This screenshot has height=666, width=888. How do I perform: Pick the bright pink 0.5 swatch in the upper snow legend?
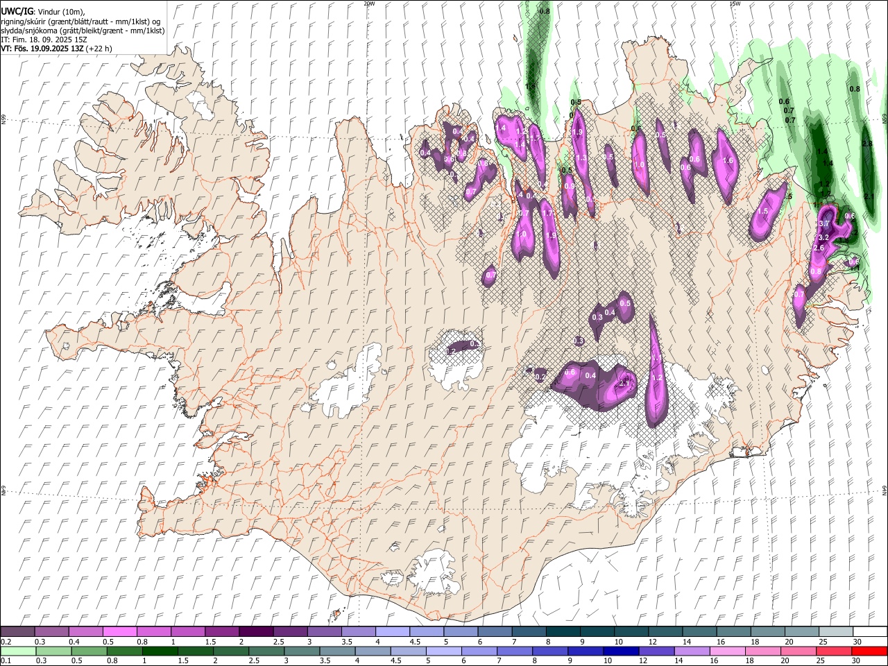(119, 632)
